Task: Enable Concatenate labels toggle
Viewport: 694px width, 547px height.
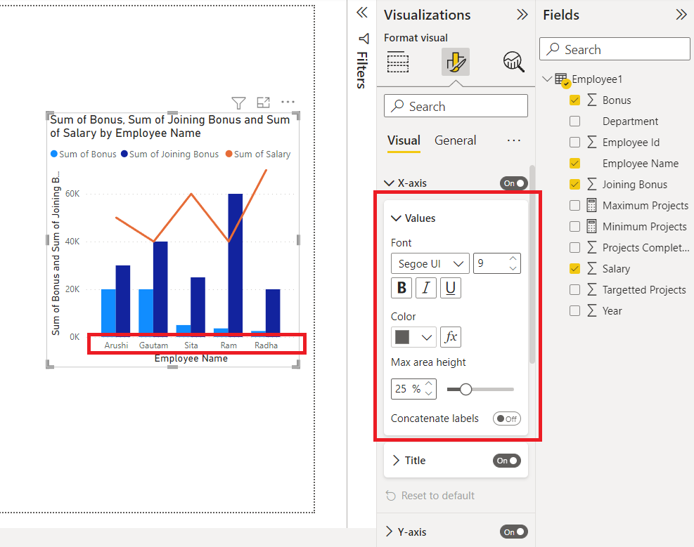Action: click(507, 419)
